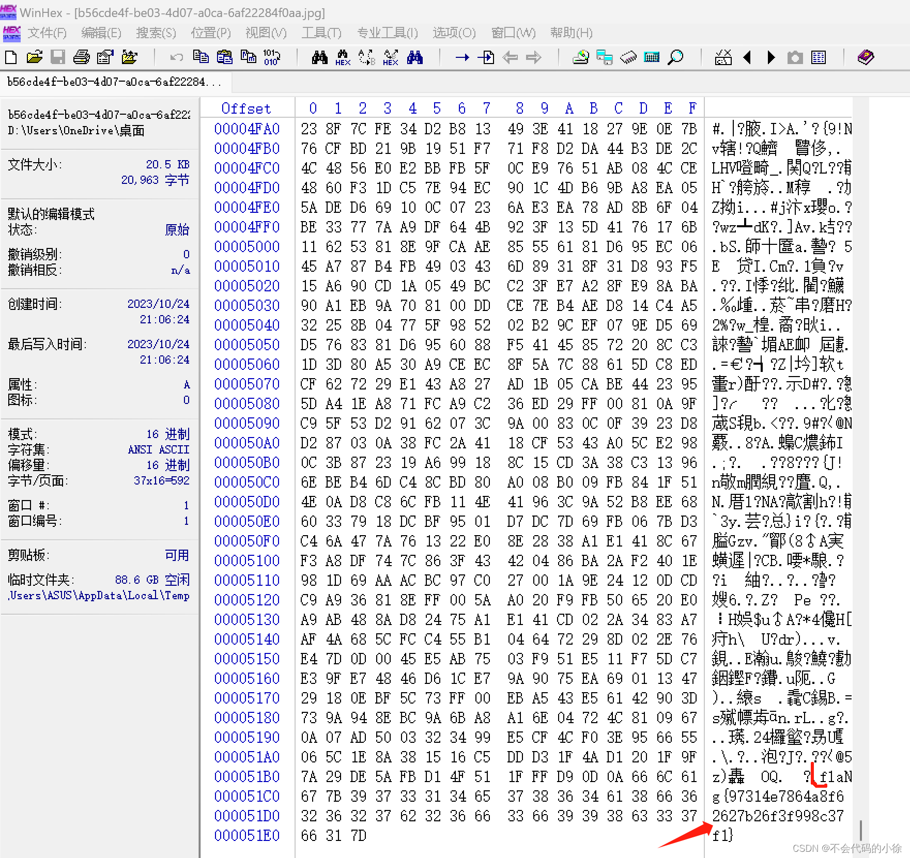This screenshot has height=858, width=910.
Task: Click the 原始 state value
Action: pos(177,229)
